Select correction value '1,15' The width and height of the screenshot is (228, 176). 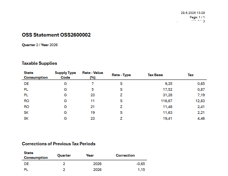coord(141,170)
